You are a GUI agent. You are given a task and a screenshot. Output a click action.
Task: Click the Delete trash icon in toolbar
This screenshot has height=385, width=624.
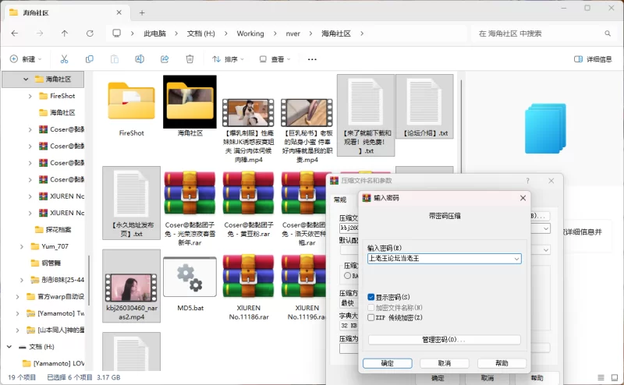click(x=190, y=59)
